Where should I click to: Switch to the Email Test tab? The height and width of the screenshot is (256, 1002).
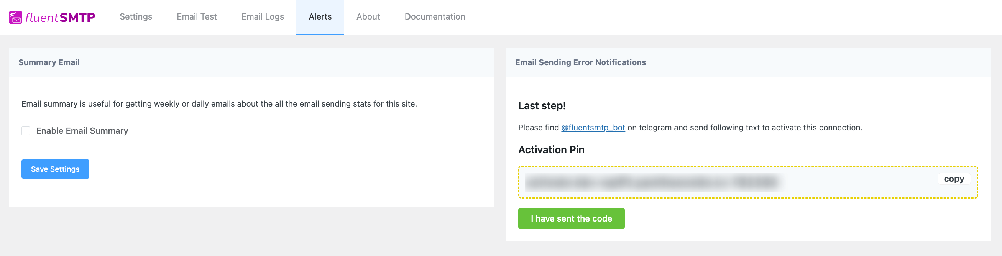click(x=196, y=17)
